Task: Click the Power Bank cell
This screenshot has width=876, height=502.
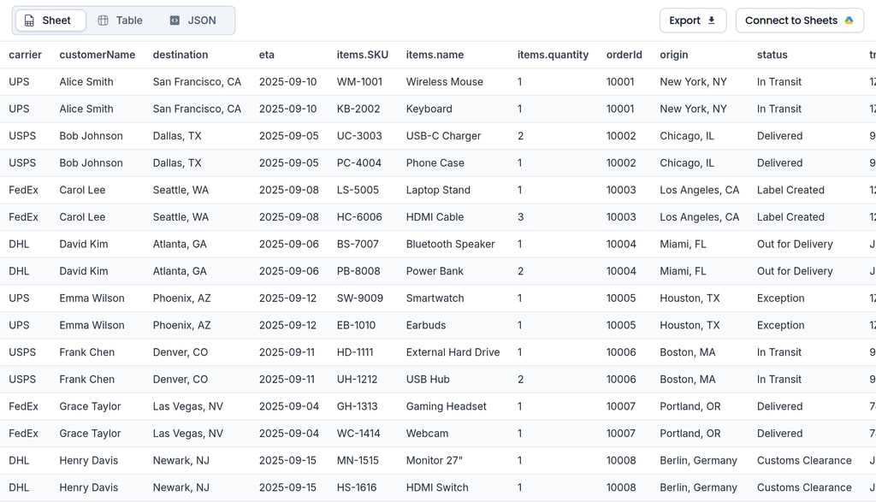Action: tap(435, 271)
